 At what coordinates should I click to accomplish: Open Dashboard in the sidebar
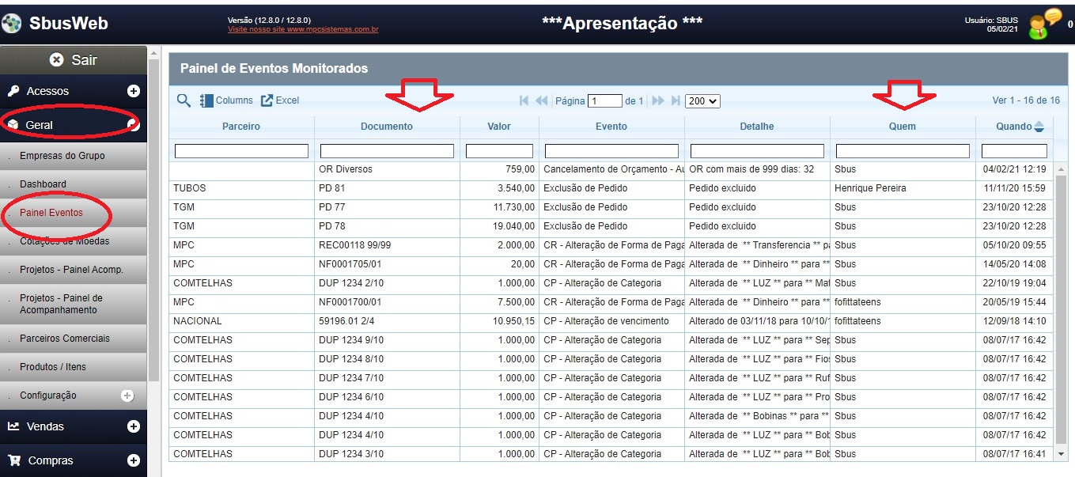coord(43,184)
